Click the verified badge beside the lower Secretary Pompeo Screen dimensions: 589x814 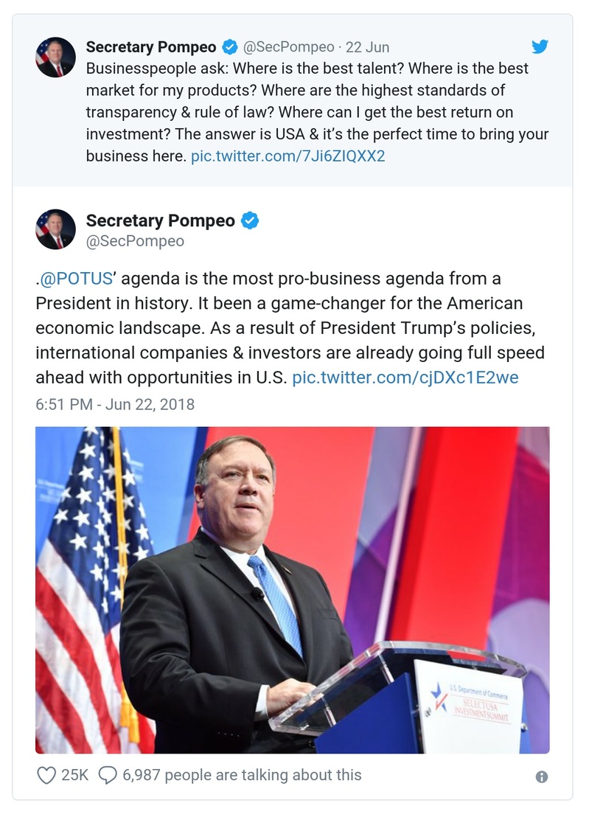click(x=251, y=220)
